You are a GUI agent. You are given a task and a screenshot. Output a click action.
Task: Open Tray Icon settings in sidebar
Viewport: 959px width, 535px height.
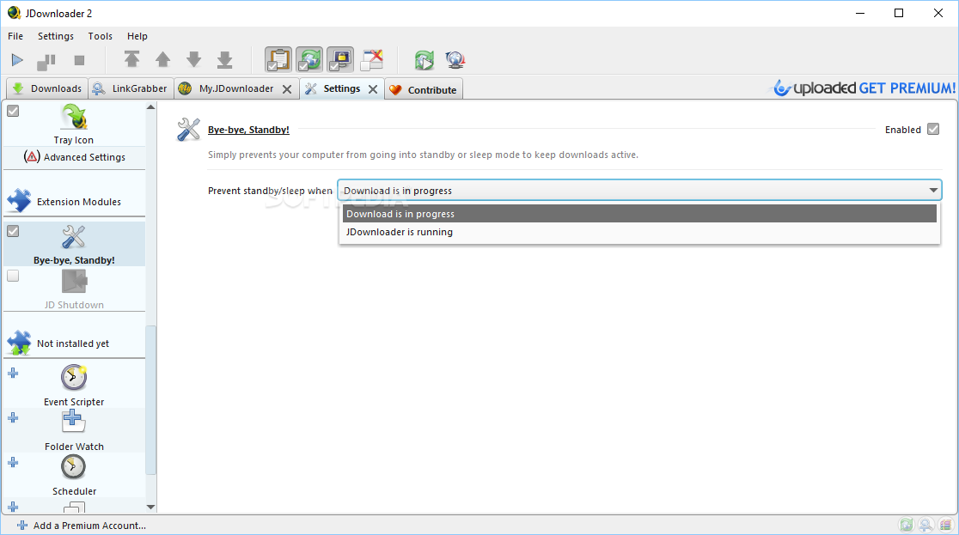(74, 125)
